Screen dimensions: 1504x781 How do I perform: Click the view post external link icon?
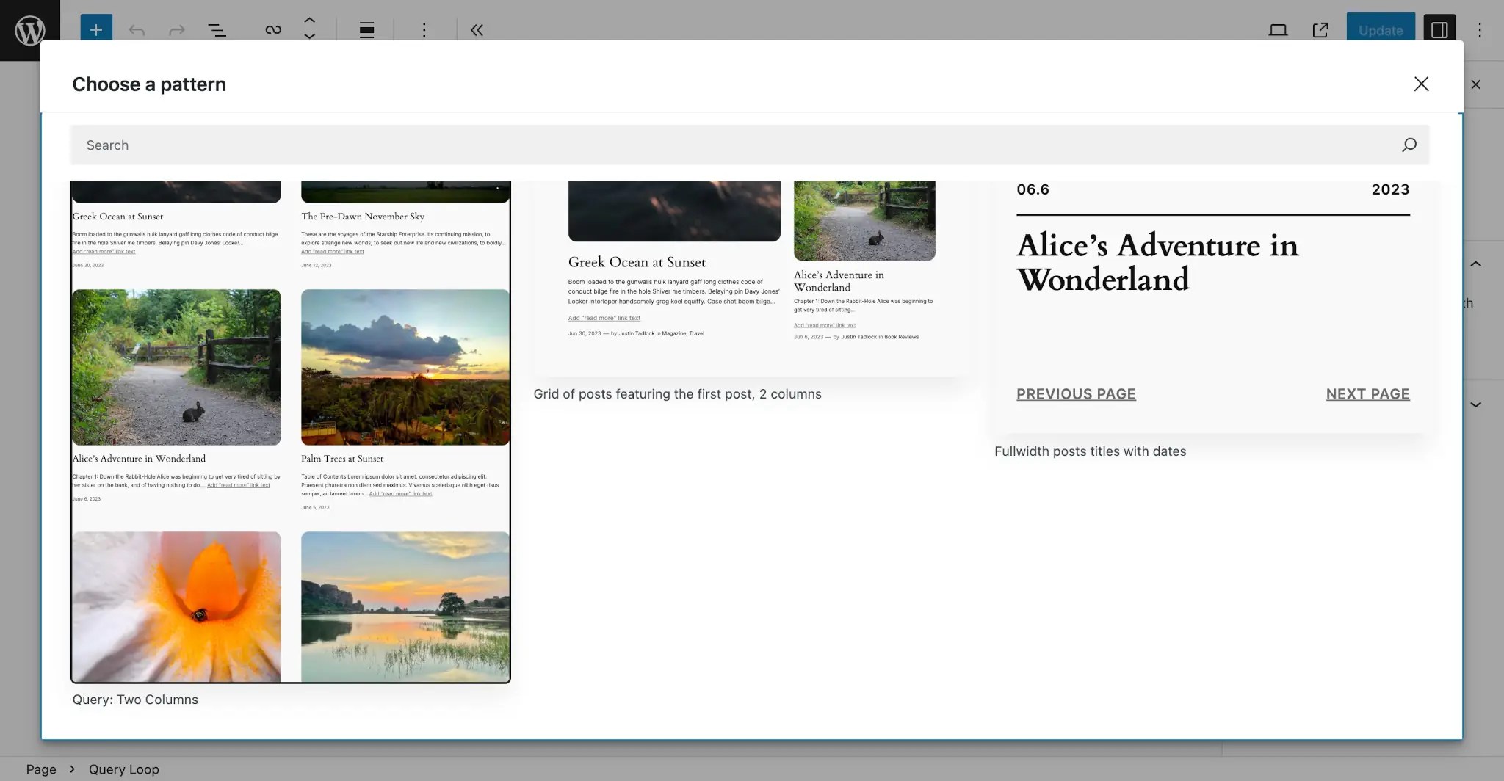(1320, 30)
